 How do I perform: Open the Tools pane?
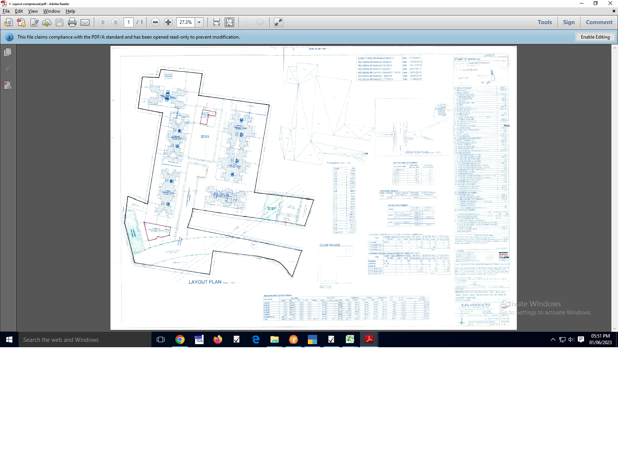(x=545, y=22)
